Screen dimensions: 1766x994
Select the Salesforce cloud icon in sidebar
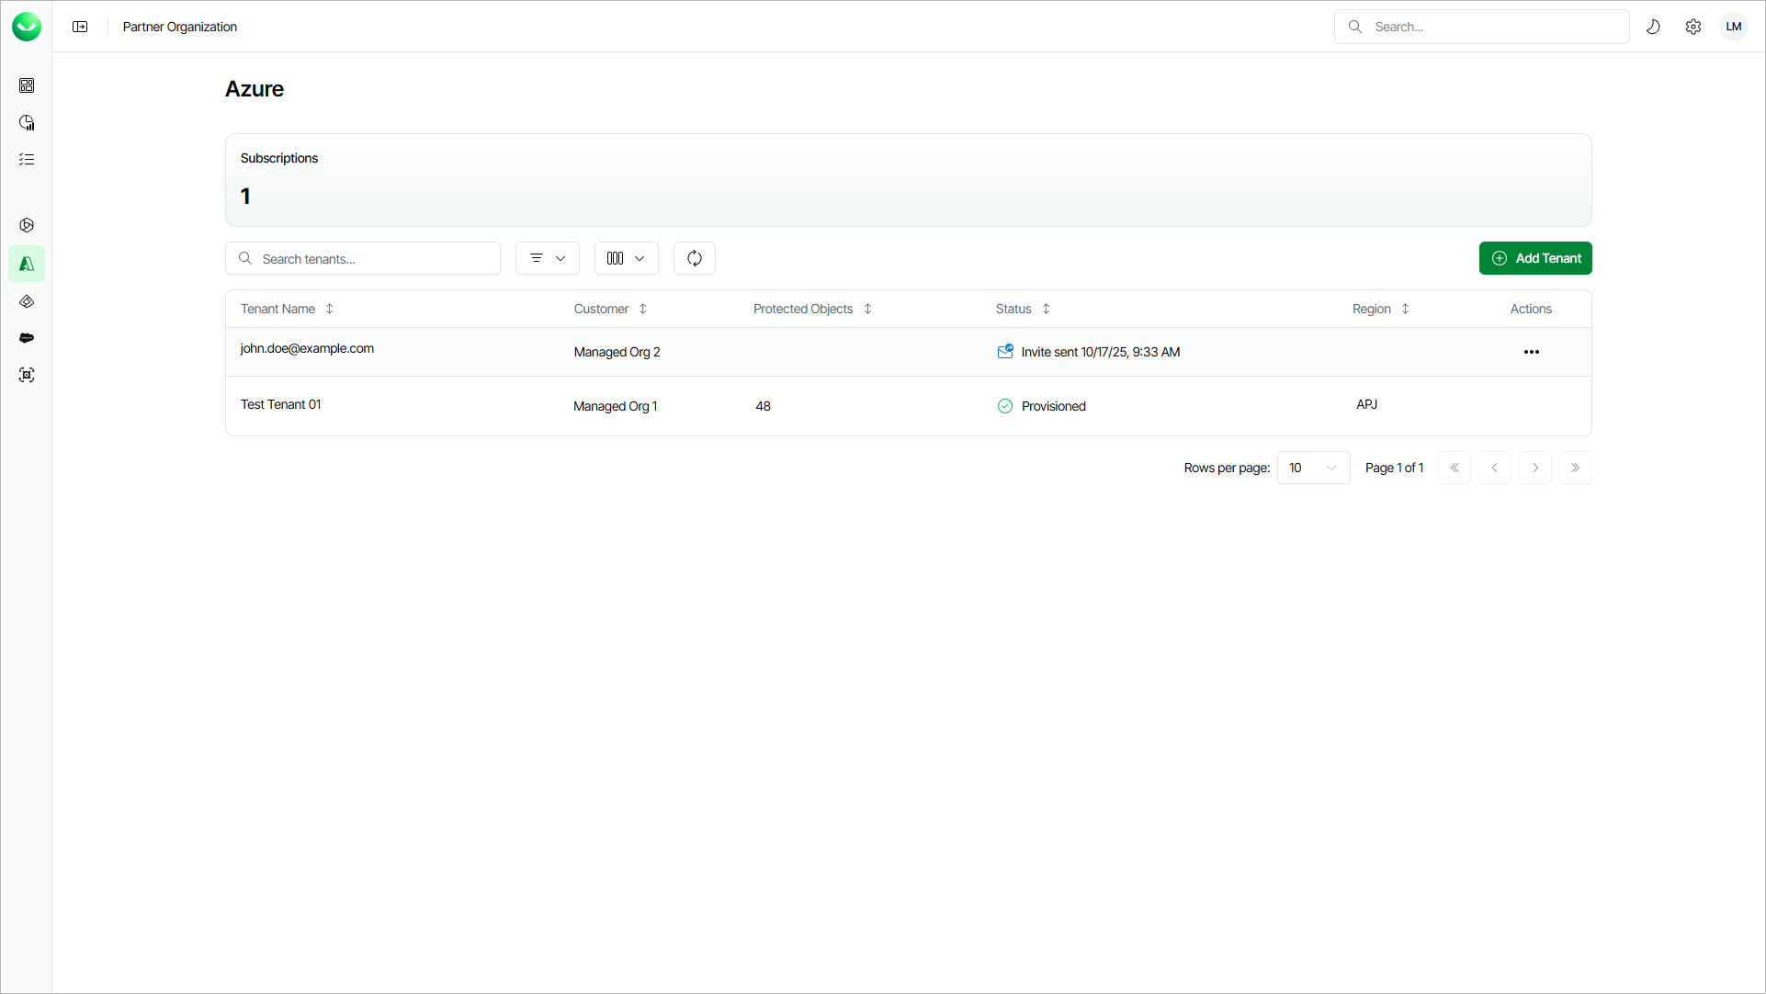click(x=27, y=338)
